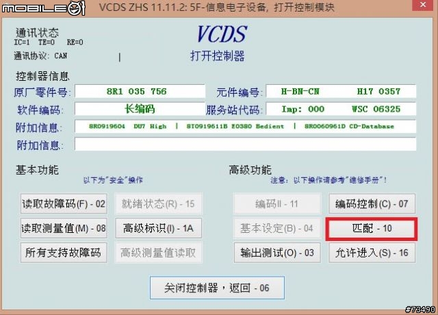Click the empty second 附加信息 field
Image resolution: width=438 pixels, height=315 pixels.
coord(245,144)
